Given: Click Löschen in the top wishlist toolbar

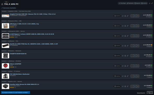Looking at the screenshot, I should click(x=144, y=3).
